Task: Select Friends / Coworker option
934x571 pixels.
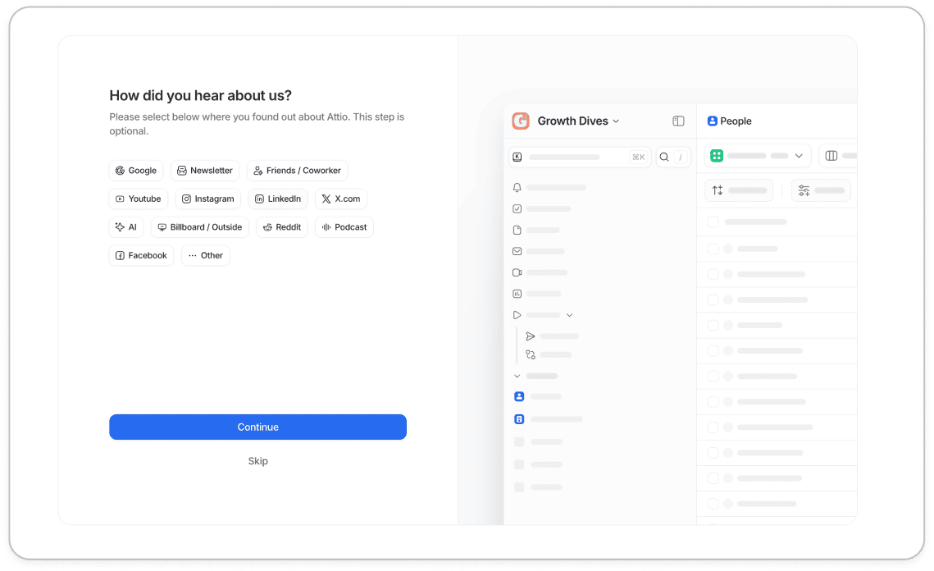Action: point(297,171)
